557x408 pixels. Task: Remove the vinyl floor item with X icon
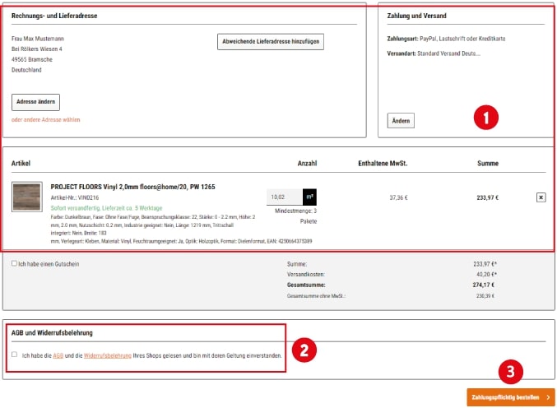tap(541, 197)
